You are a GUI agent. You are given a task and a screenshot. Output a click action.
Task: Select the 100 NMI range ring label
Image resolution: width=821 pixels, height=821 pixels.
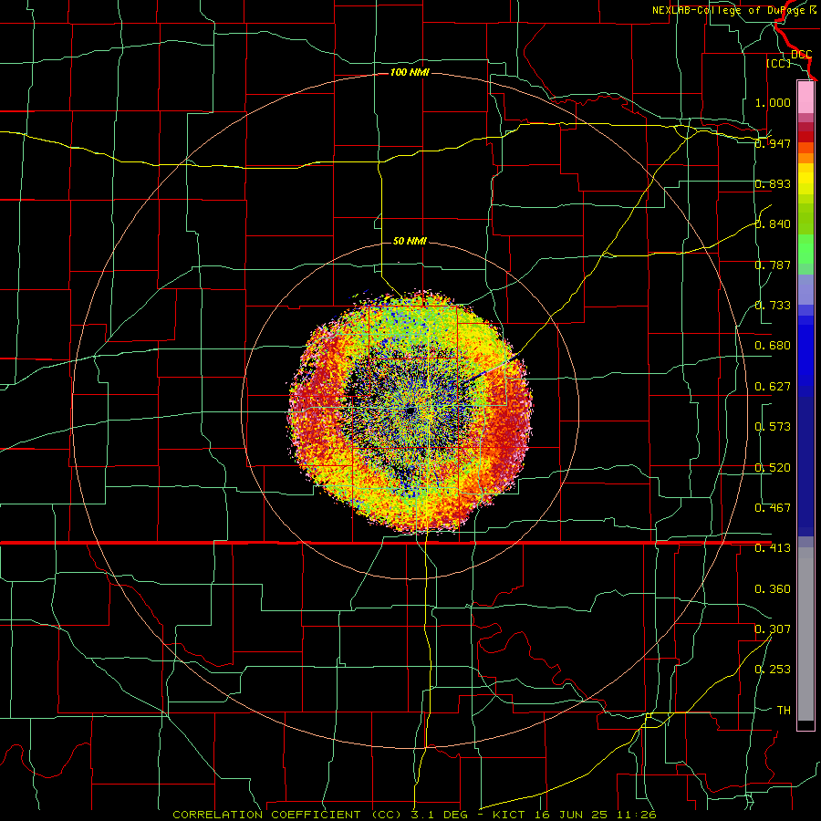pyautogui.click(x=410, y=72)
